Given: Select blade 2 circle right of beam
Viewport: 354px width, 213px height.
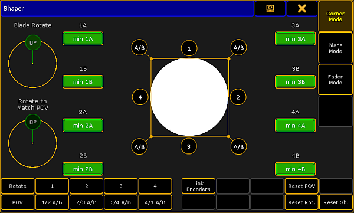Looking at the screenshot, I should 238,97.
